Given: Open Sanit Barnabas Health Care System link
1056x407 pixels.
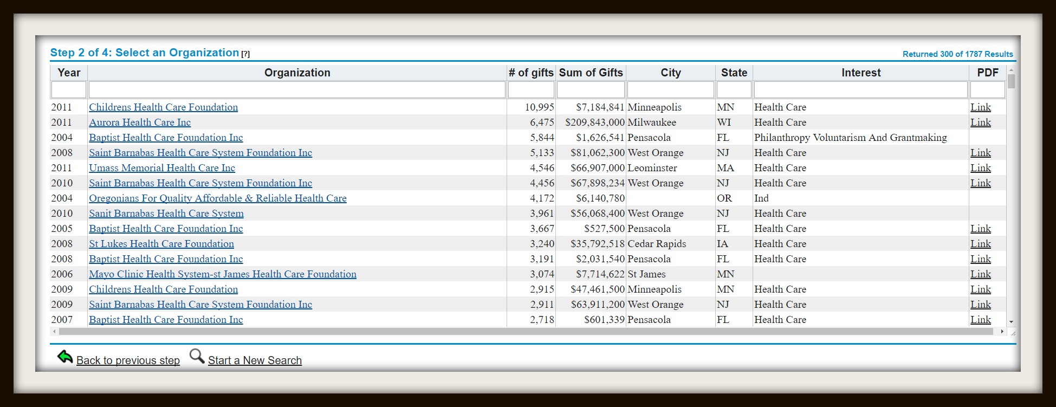Looking at the screenshot, I should tap(166, 214).
